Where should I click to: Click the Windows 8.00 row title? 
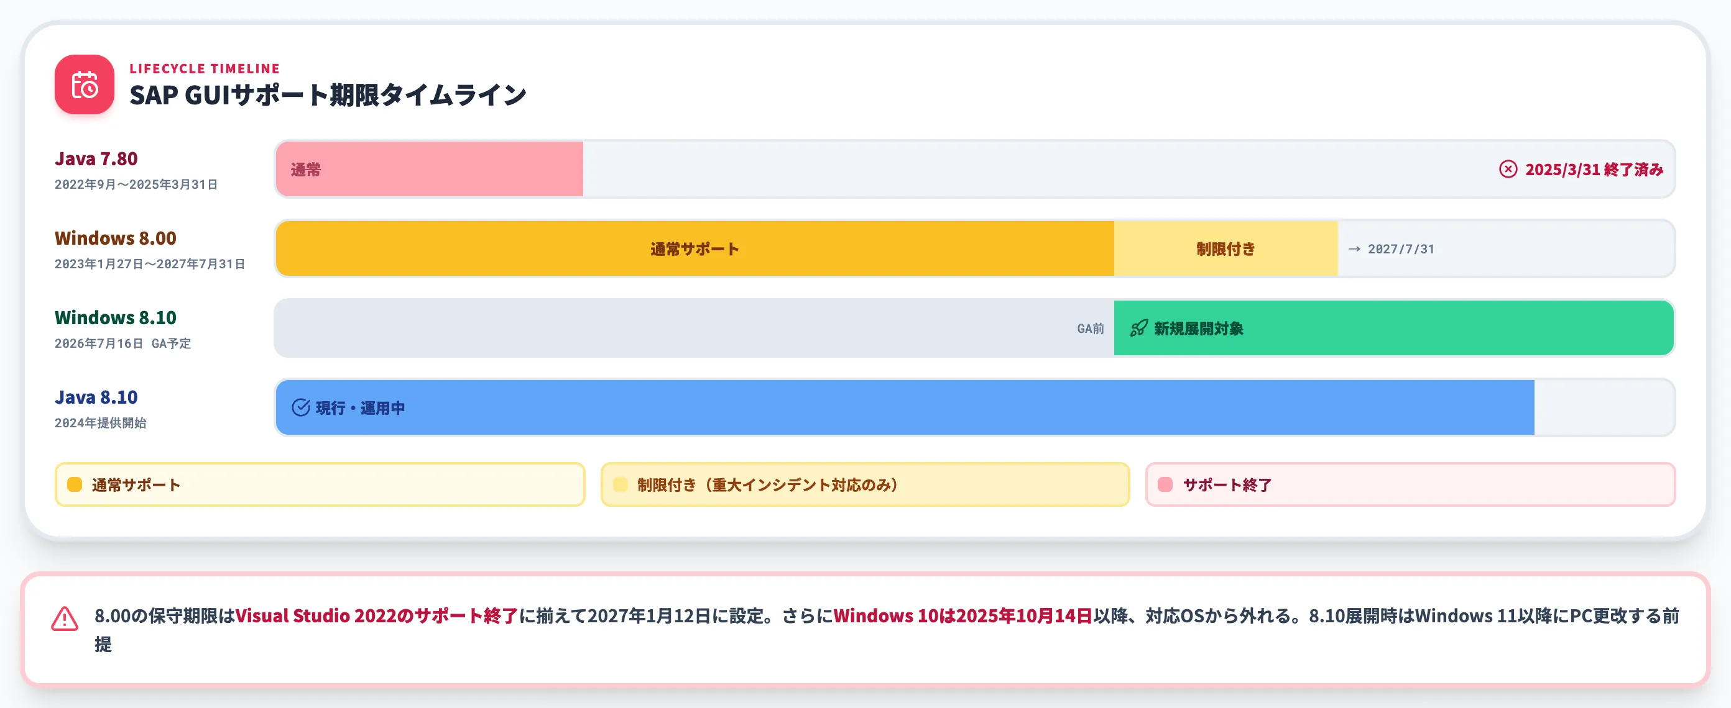coord(116,238)
